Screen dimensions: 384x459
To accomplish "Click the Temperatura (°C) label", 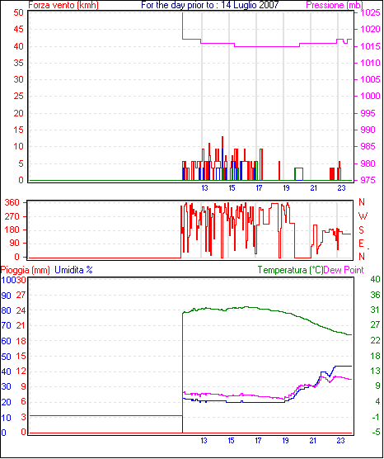I will point(291,270).
